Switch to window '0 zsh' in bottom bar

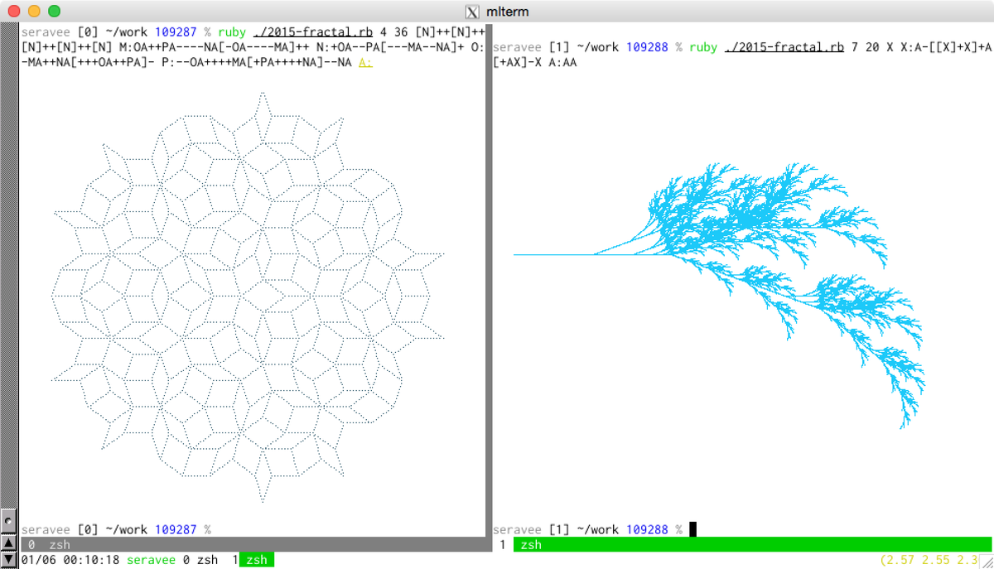pos(199,560)
